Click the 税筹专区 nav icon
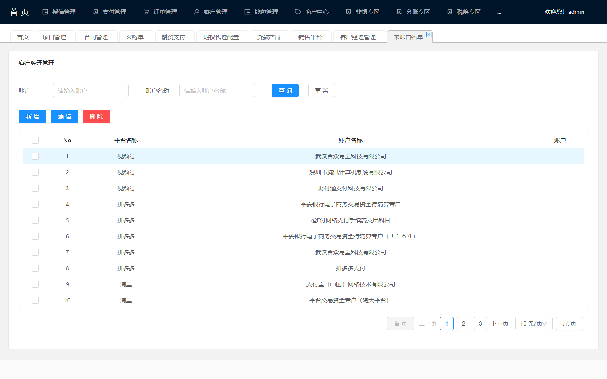This screenshot has width=607, height=379. pos(450,12)
